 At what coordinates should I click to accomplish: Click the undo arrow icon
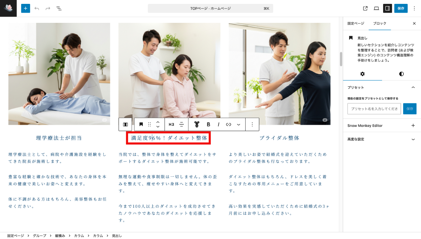coord(36,8)
